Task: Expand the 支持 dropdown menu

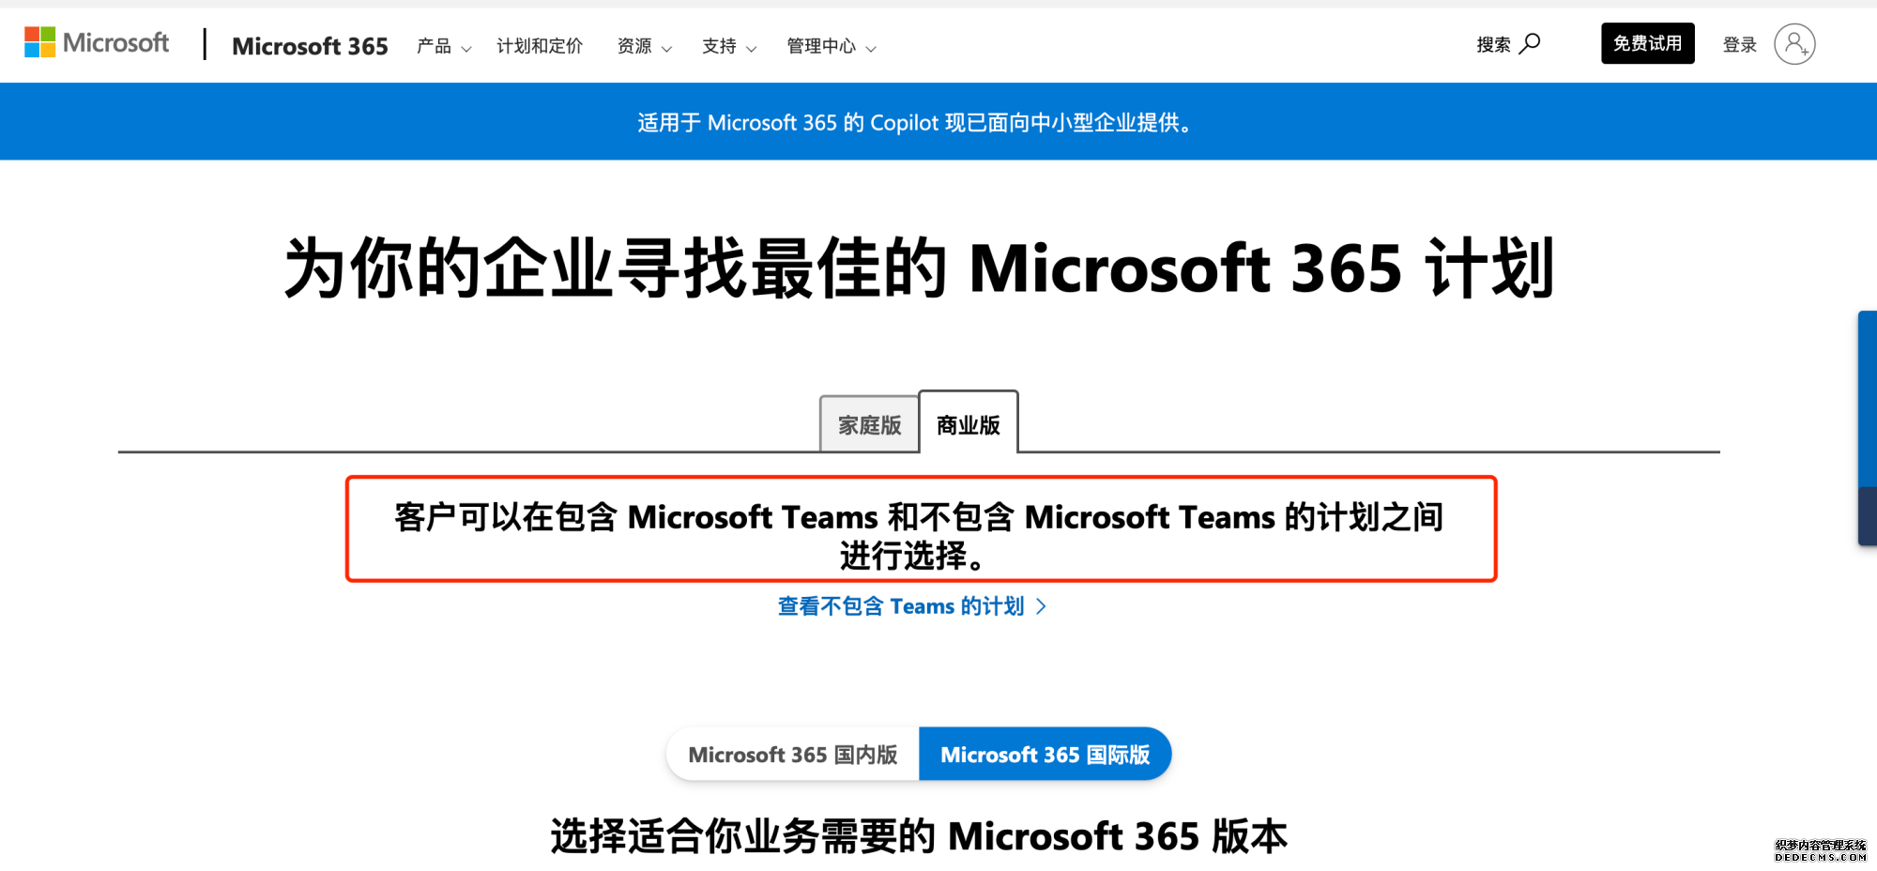Action: (x=729, y=46)
